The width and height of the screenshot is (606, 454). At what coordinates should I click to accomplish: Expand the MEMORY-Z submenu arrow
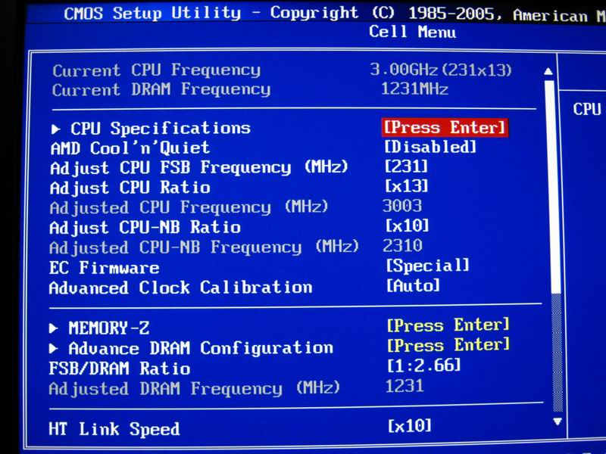53,328
